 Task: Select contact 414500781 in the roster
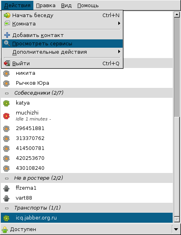(x=87, y=148)
